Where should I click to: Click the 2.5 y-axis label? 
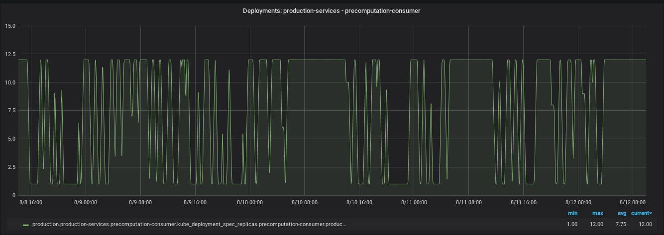(11, 167)
